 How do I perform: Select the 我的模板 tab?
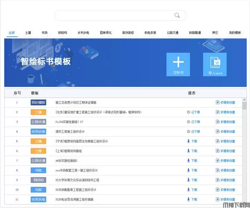point(235,33)
